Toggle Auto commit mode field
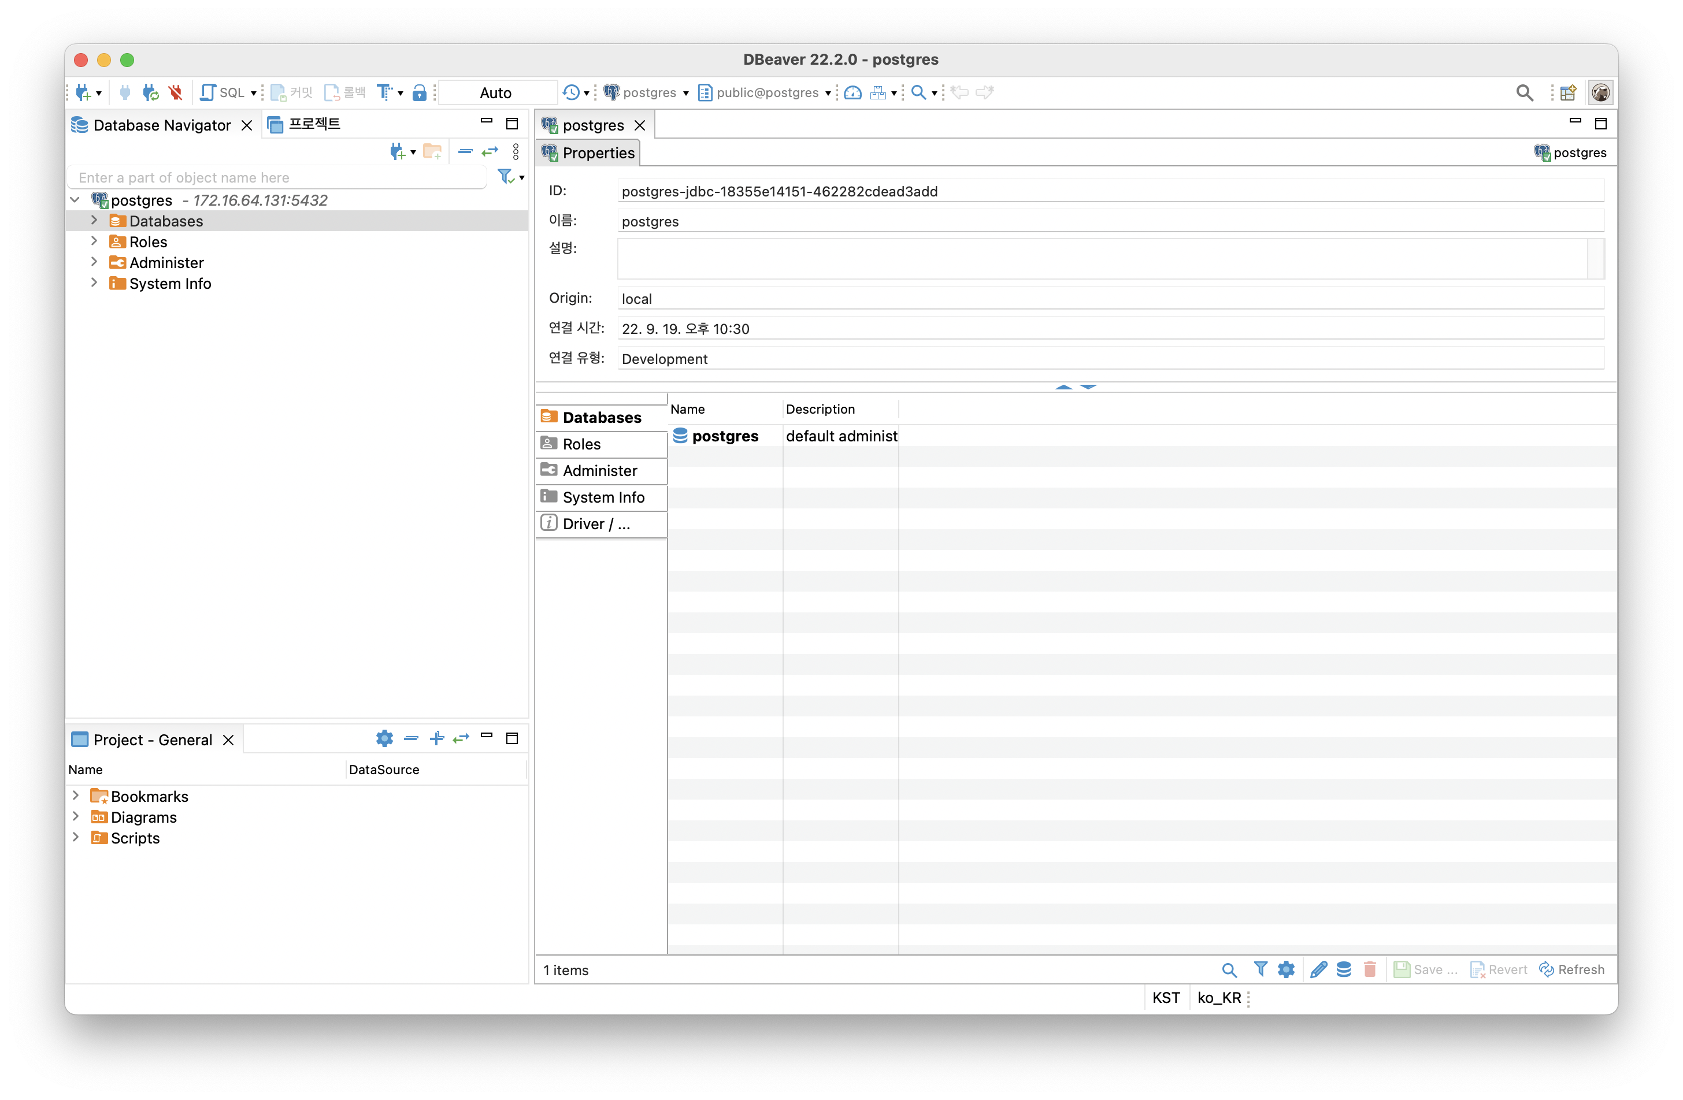This screenshot has height=1100, width=1683. coord(496,92)
